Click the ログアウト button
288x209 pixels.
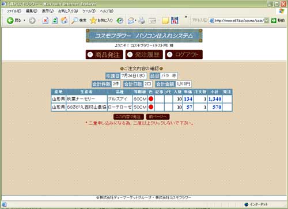(x=184, y=55)
